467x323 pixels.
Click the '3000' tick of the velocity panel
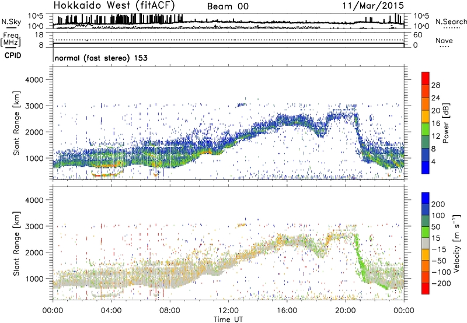[34, 227]
